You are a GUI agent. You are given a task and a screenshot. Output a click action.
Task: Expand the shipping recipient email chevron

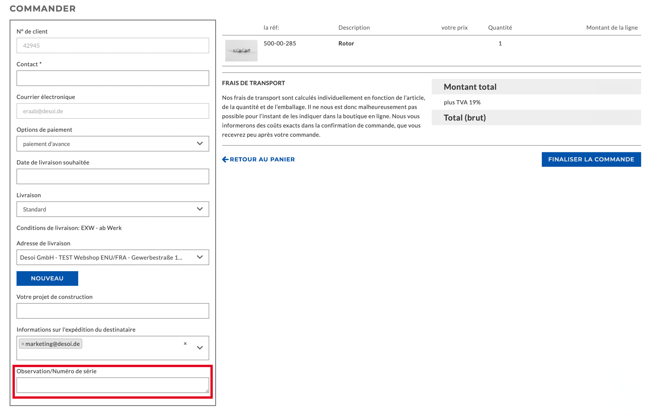click(200, 348)
